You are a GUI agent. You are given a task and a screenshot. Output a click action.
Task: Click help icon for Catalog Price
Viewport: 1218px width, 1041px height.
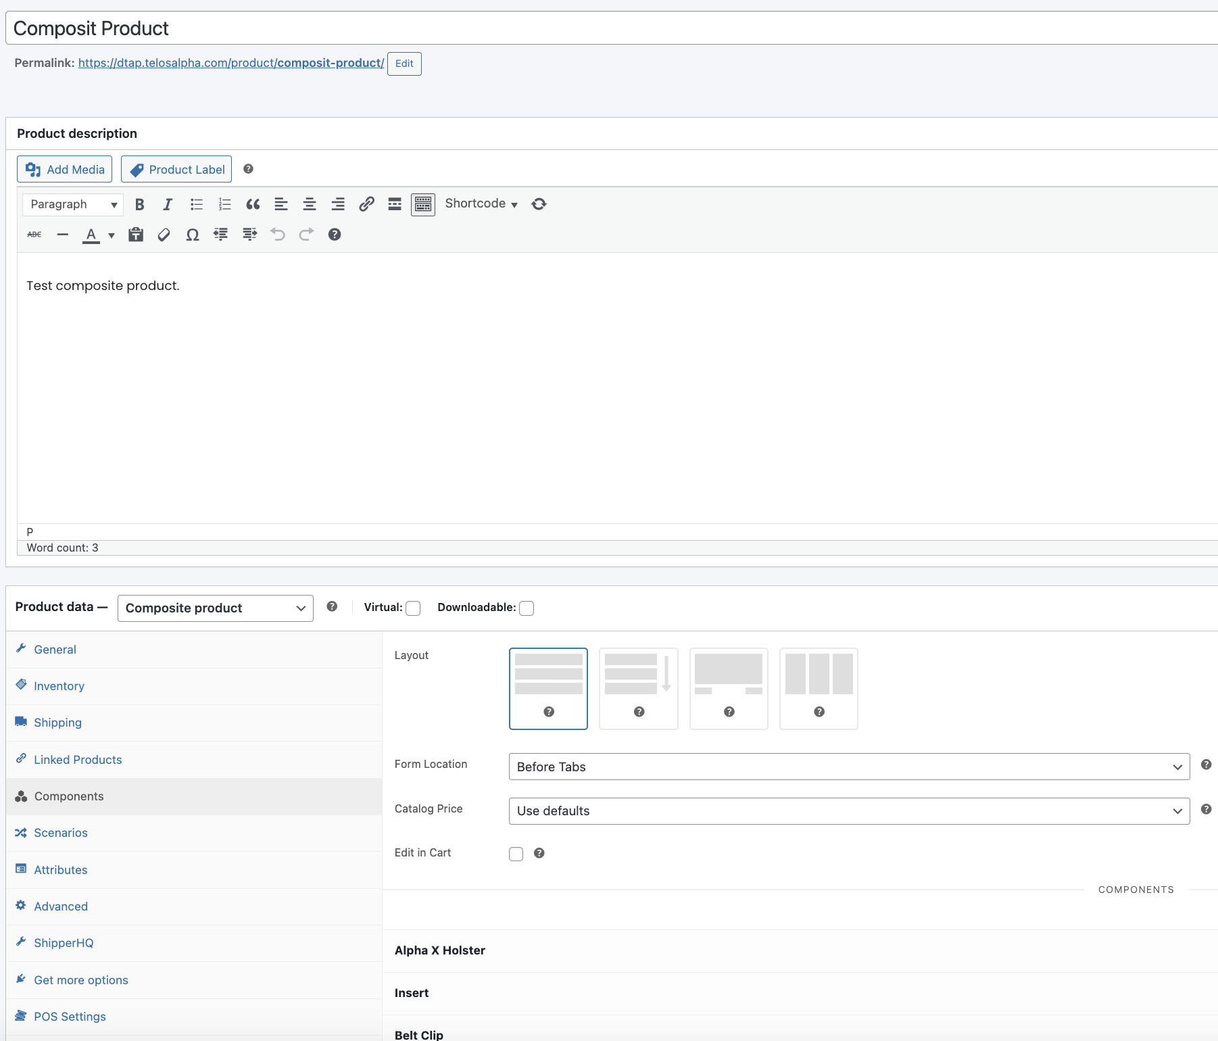click(1206, 809)
